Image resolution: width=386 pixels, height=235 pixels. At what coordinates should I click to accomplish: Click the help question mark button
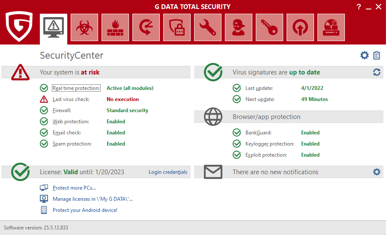[x=359, y=6]
